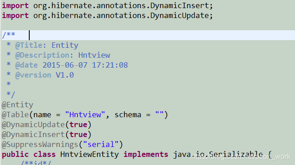Click the 'HntviewEntity' class name

coord(90,155)
